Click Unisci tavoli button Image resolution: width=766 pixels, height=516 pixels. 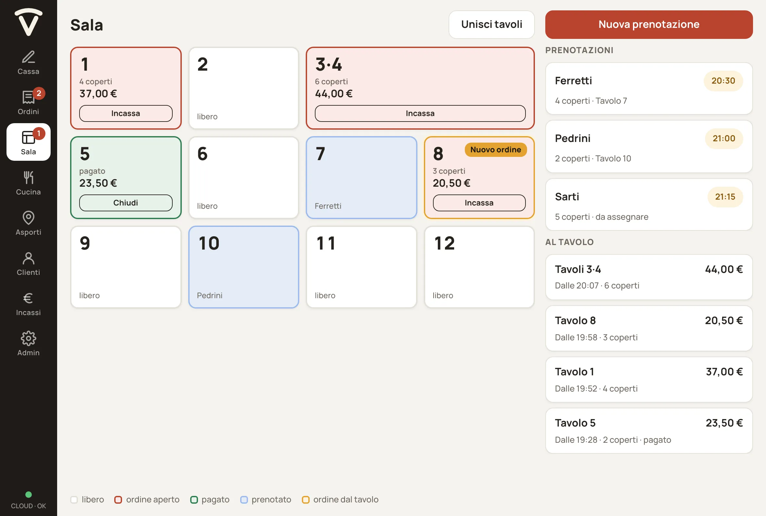(491, 24)
